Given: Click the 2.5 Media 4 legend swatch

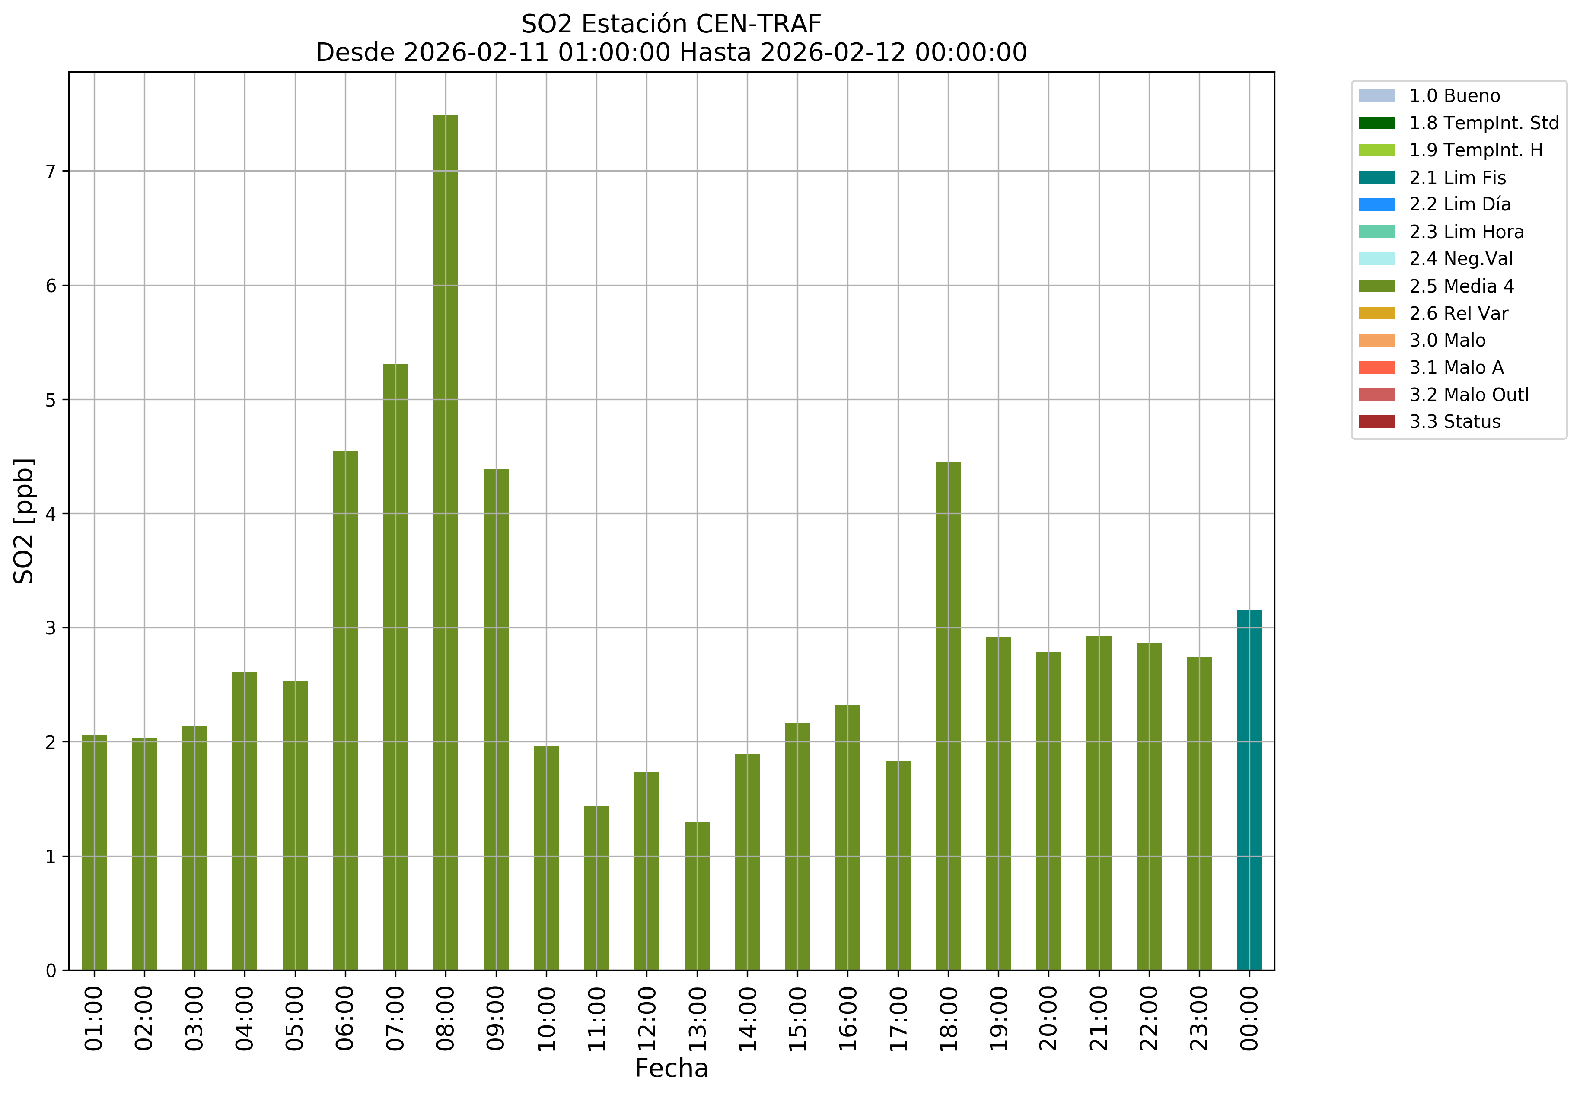Looking at the screenshot, I should click(1376, 286).
